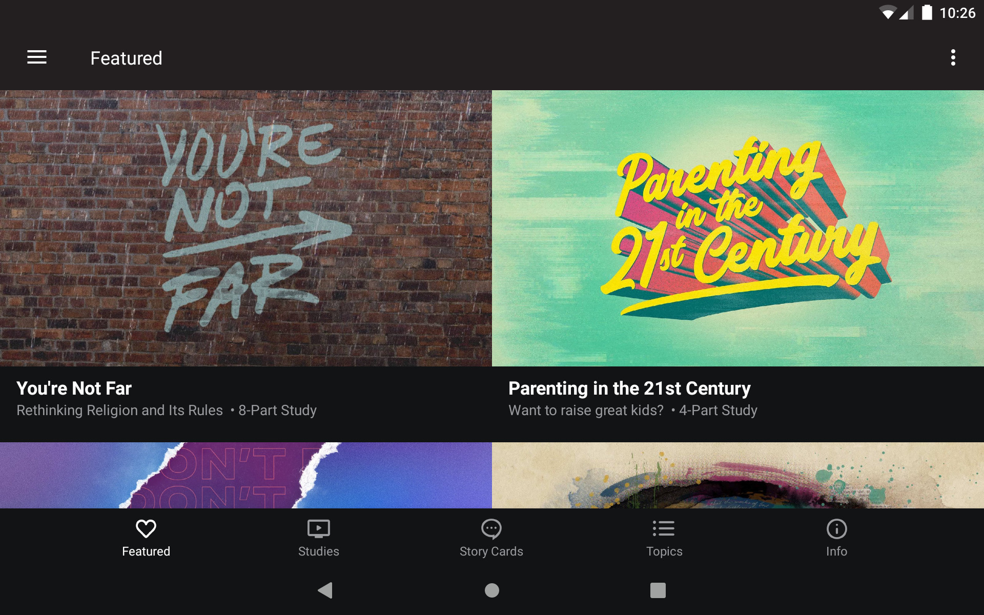This screenshot has height=615, width=984.
Task: Click the "You're Not Far" title text
Action: click(x=74, y=388)
